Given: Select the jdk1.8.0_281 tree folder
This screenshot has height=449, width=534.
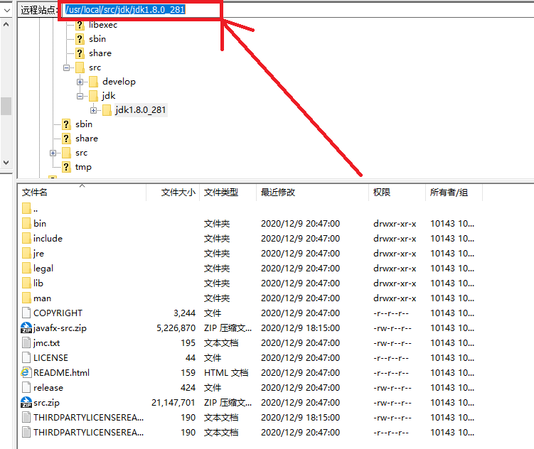Looking at the screenshot, I should coord(141,110).
